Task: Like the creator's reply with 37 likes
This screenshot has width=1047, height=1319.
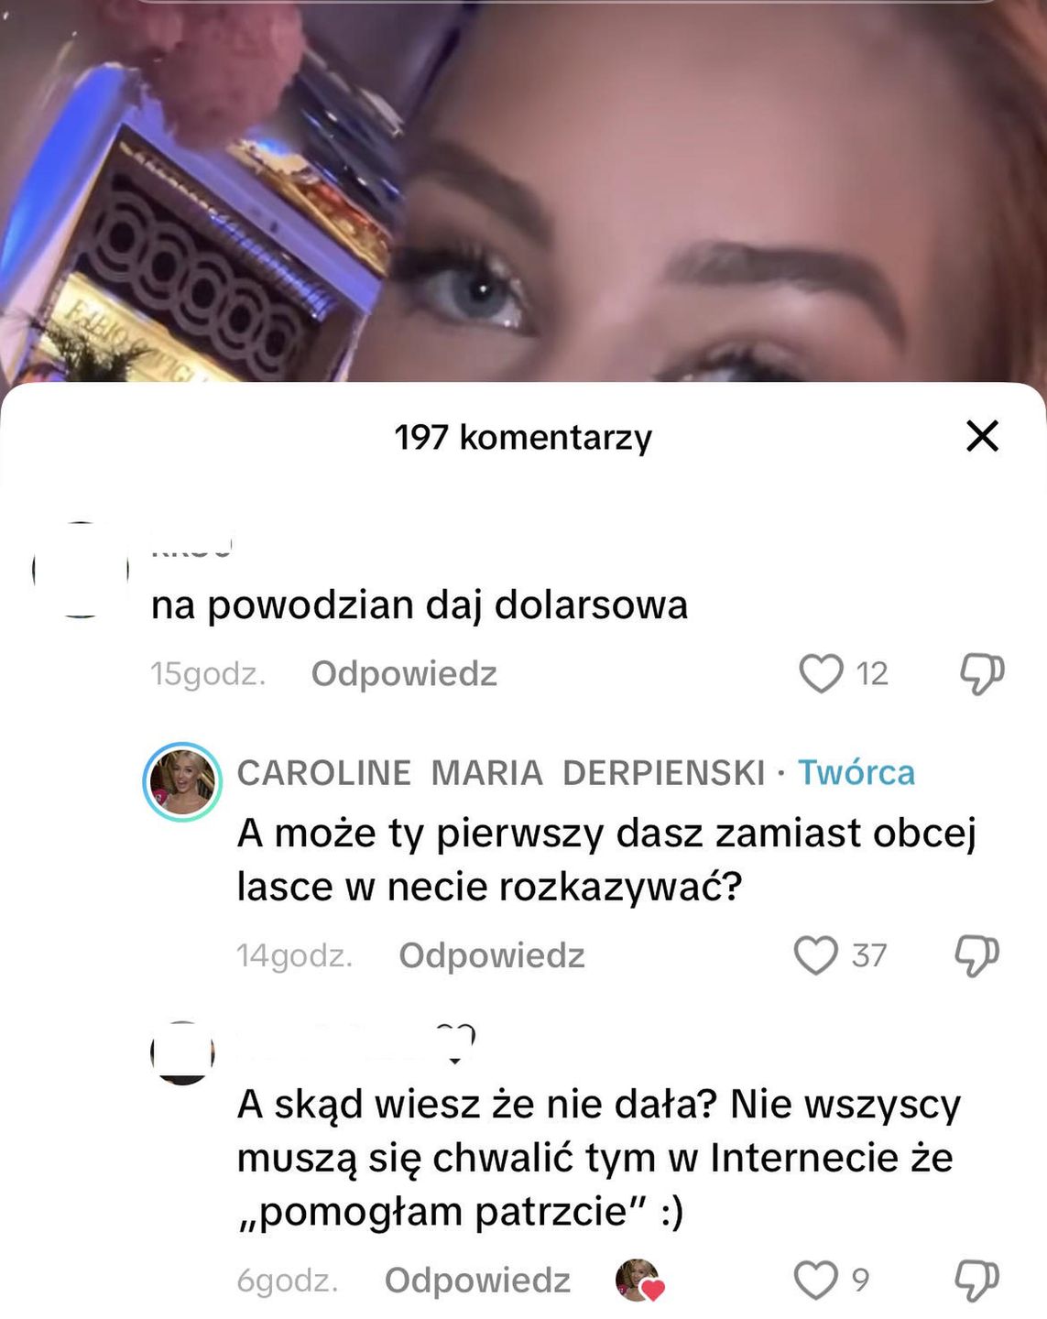Action: pyautogui.click(x=815, y=955)
